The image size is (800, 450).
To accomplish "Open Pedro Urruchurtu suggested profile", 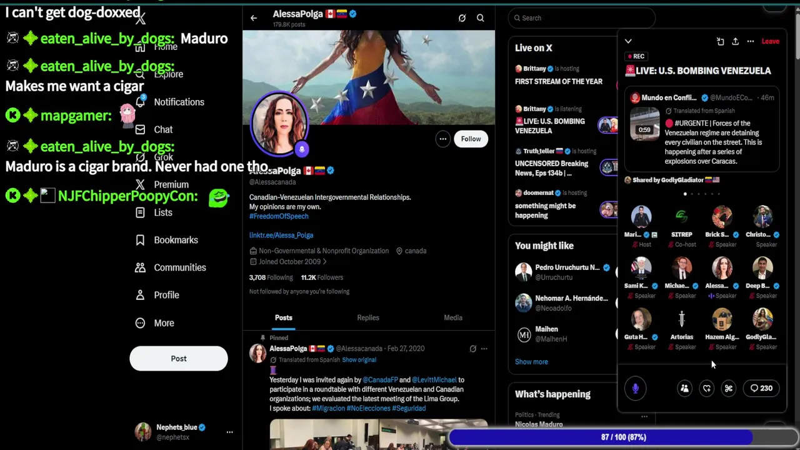I will click(562, 272).
